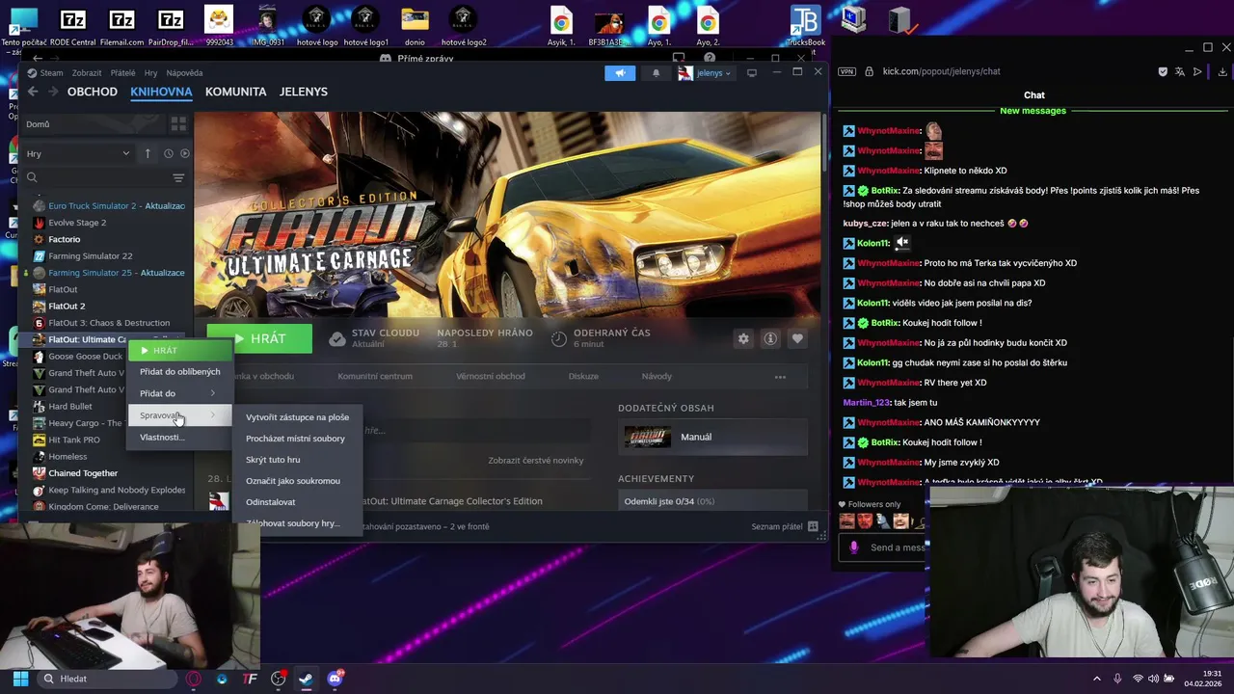The height and width of the screenshot is (694, 1234).
Task: Select Hard Bullet in library list
Action: point(70,407)
